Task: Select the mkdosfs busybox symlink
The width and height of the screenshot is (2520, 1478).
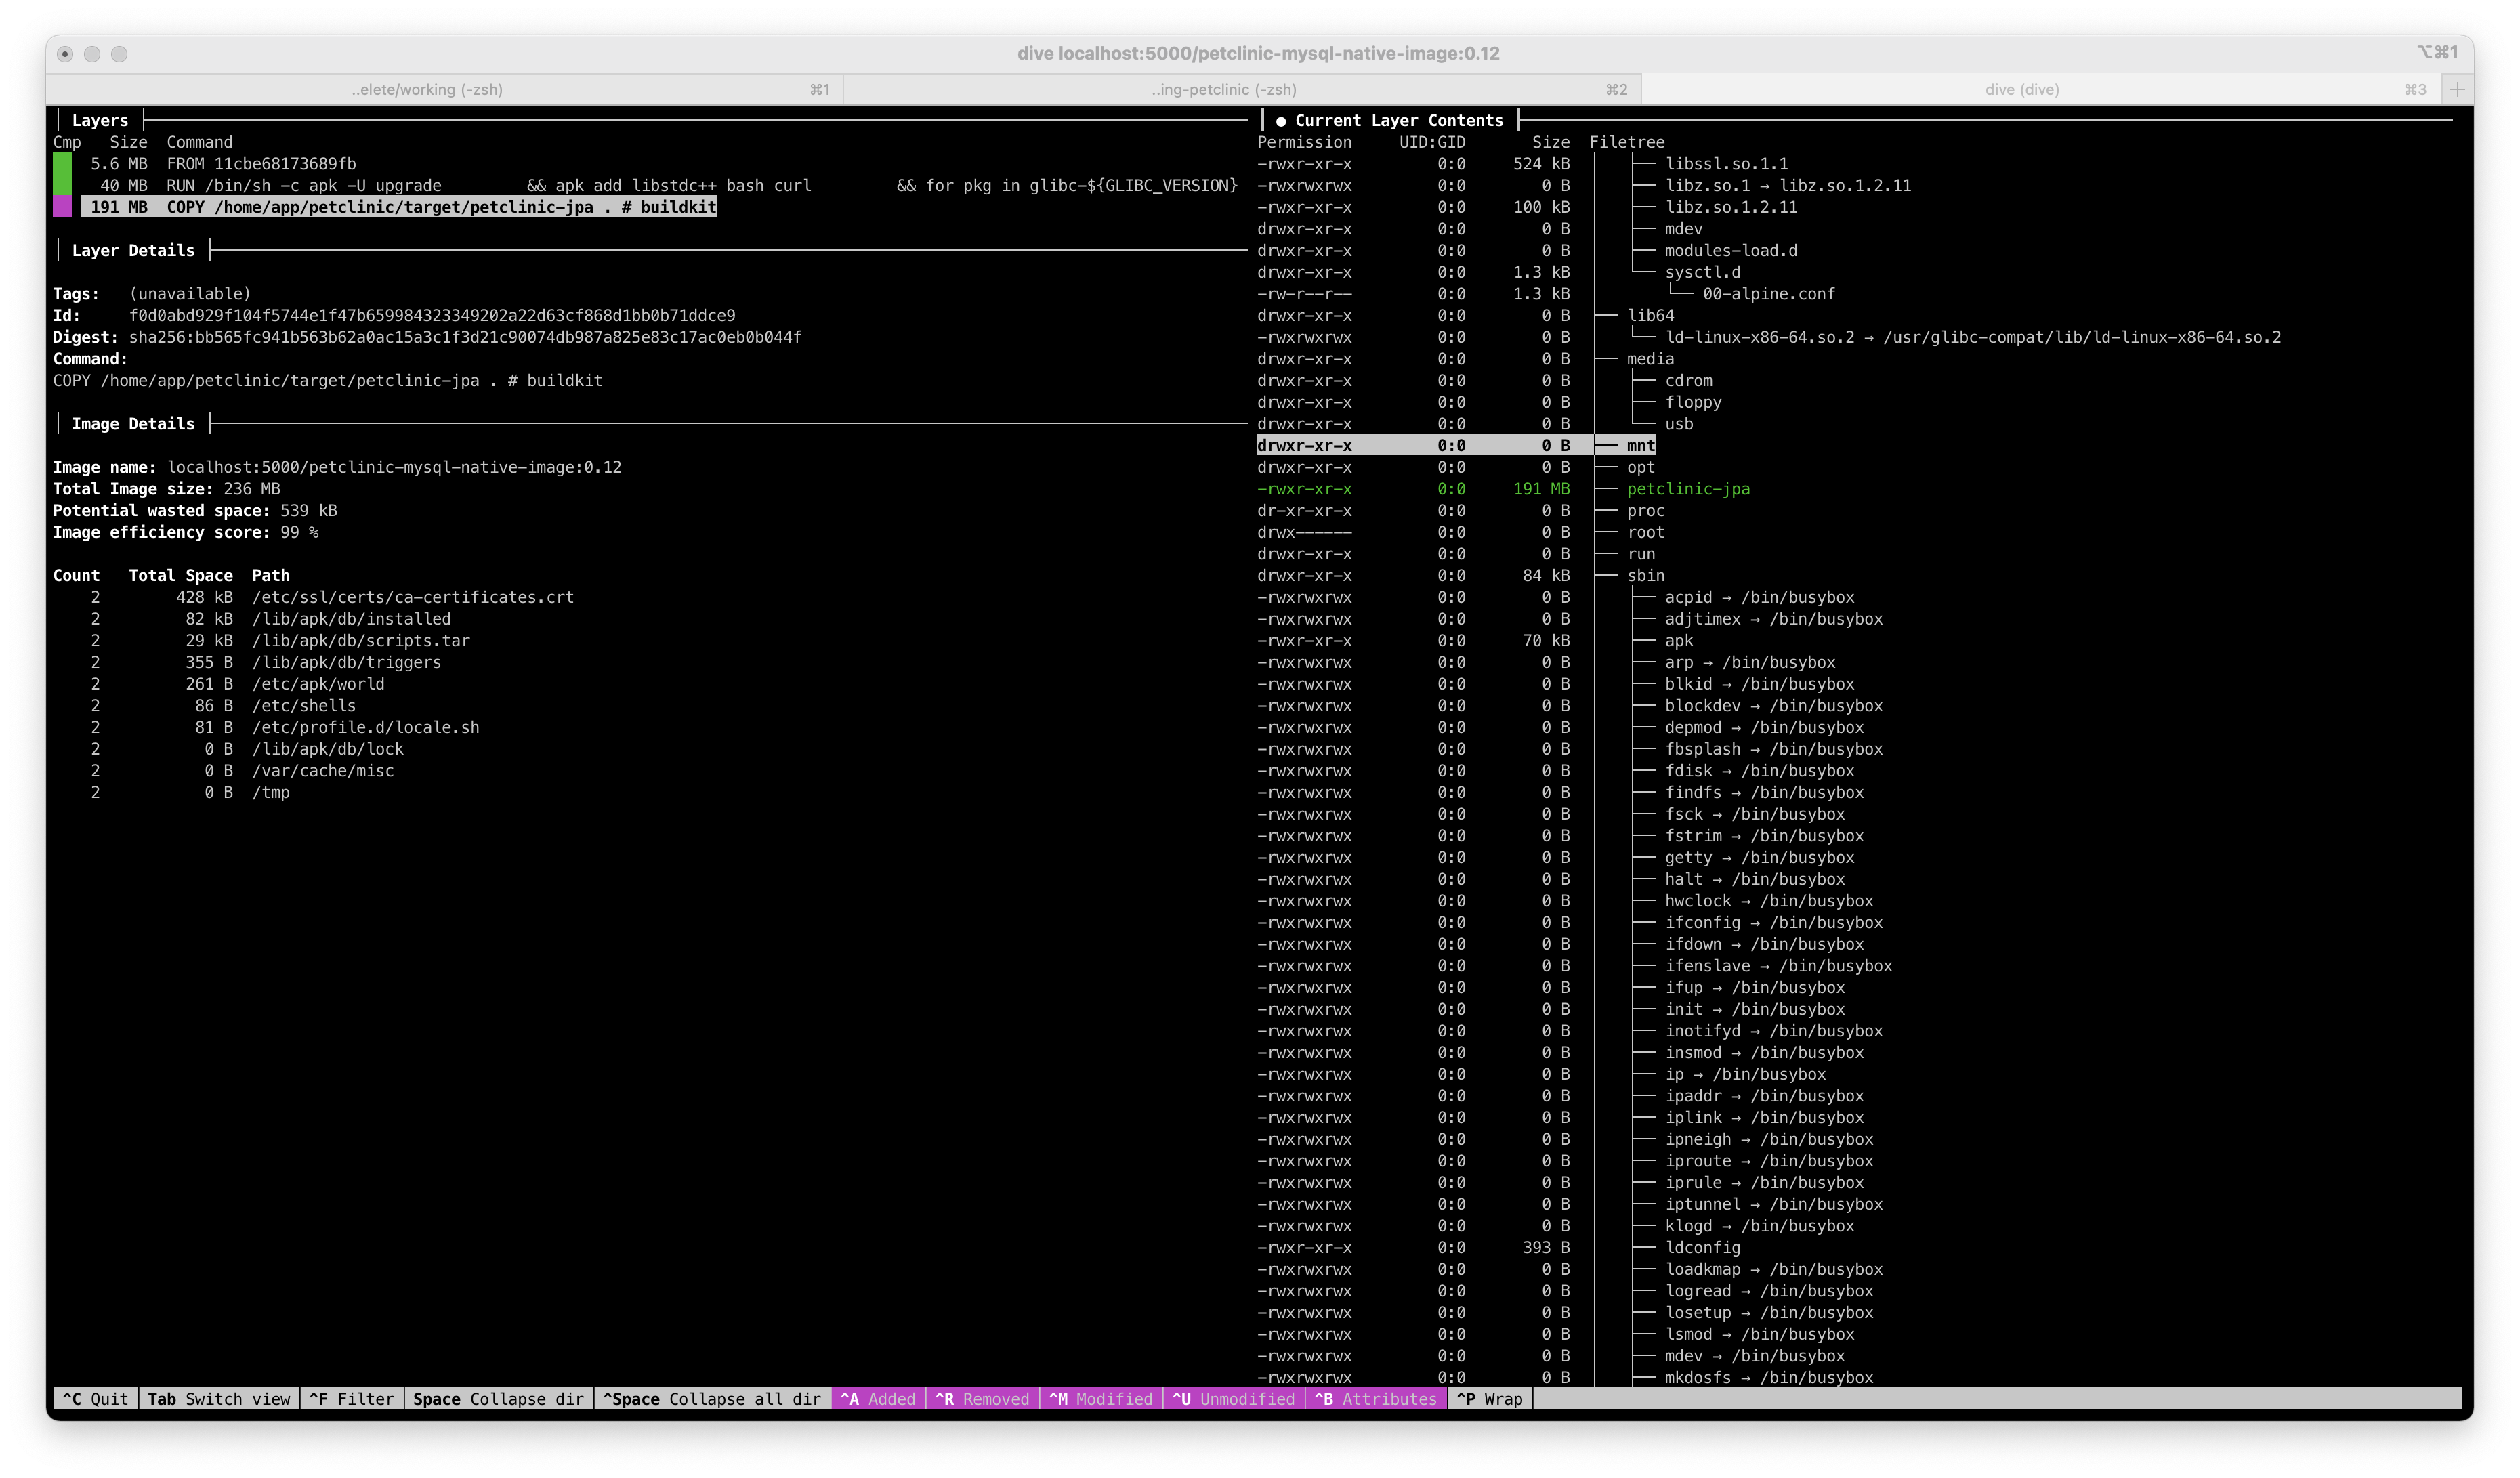Action: point(1768,1377)
